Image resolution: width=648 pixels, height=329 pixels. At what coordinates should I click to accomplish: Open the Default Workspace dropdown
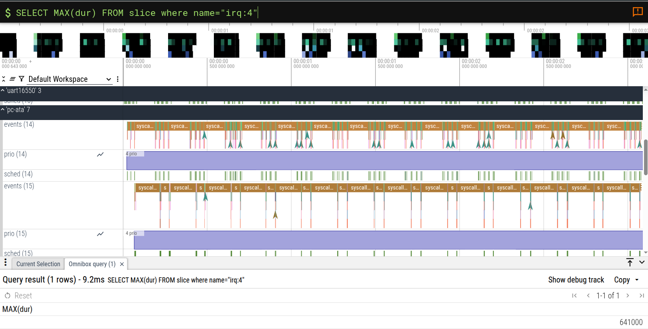pyautogui.click(x=70, y=79)
